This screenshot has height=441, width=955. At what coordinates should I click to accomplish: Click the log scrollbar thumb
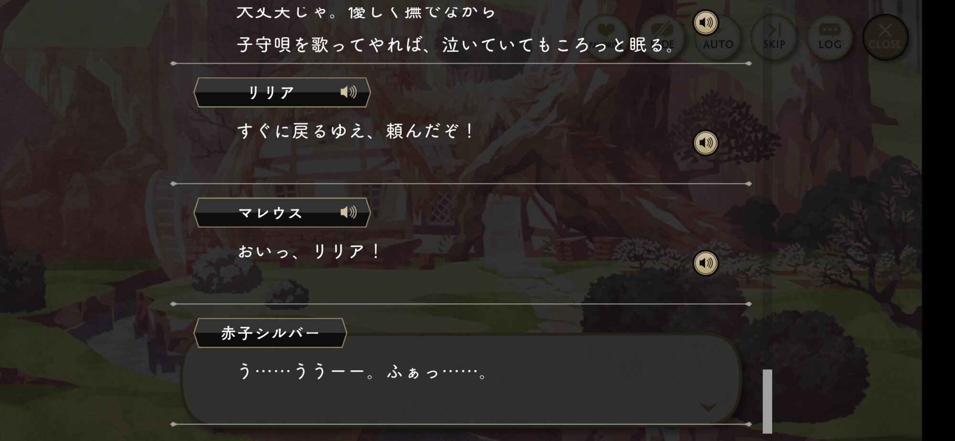pos(767,401)
